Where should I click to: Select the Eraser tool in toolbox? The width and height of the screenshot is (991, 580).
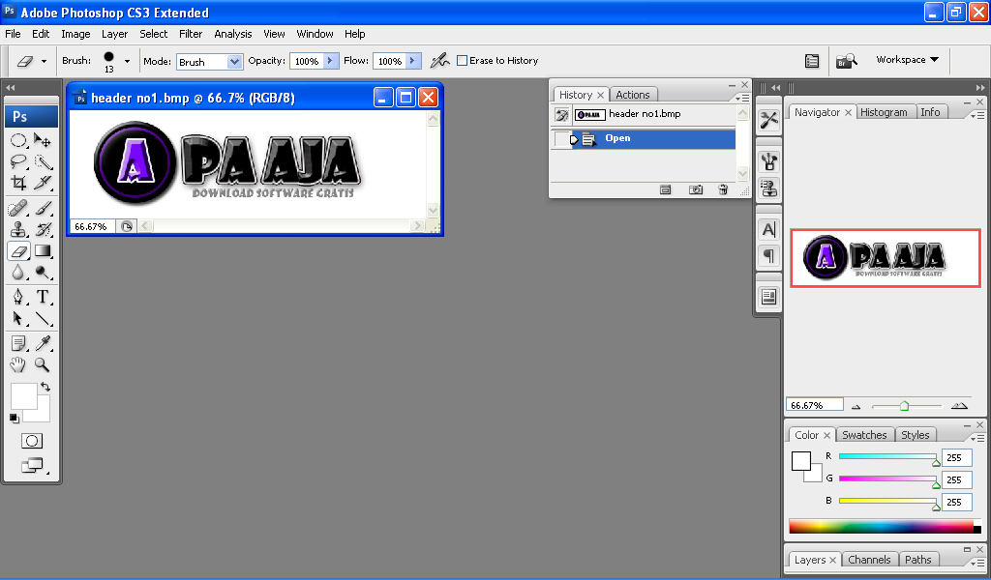[x=18, y=251]
